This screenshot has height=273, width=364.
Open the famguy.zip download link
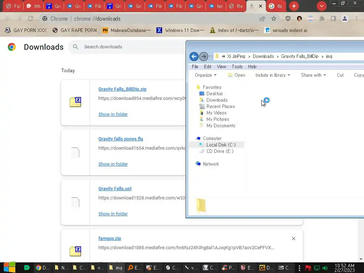tap(109, 239)
